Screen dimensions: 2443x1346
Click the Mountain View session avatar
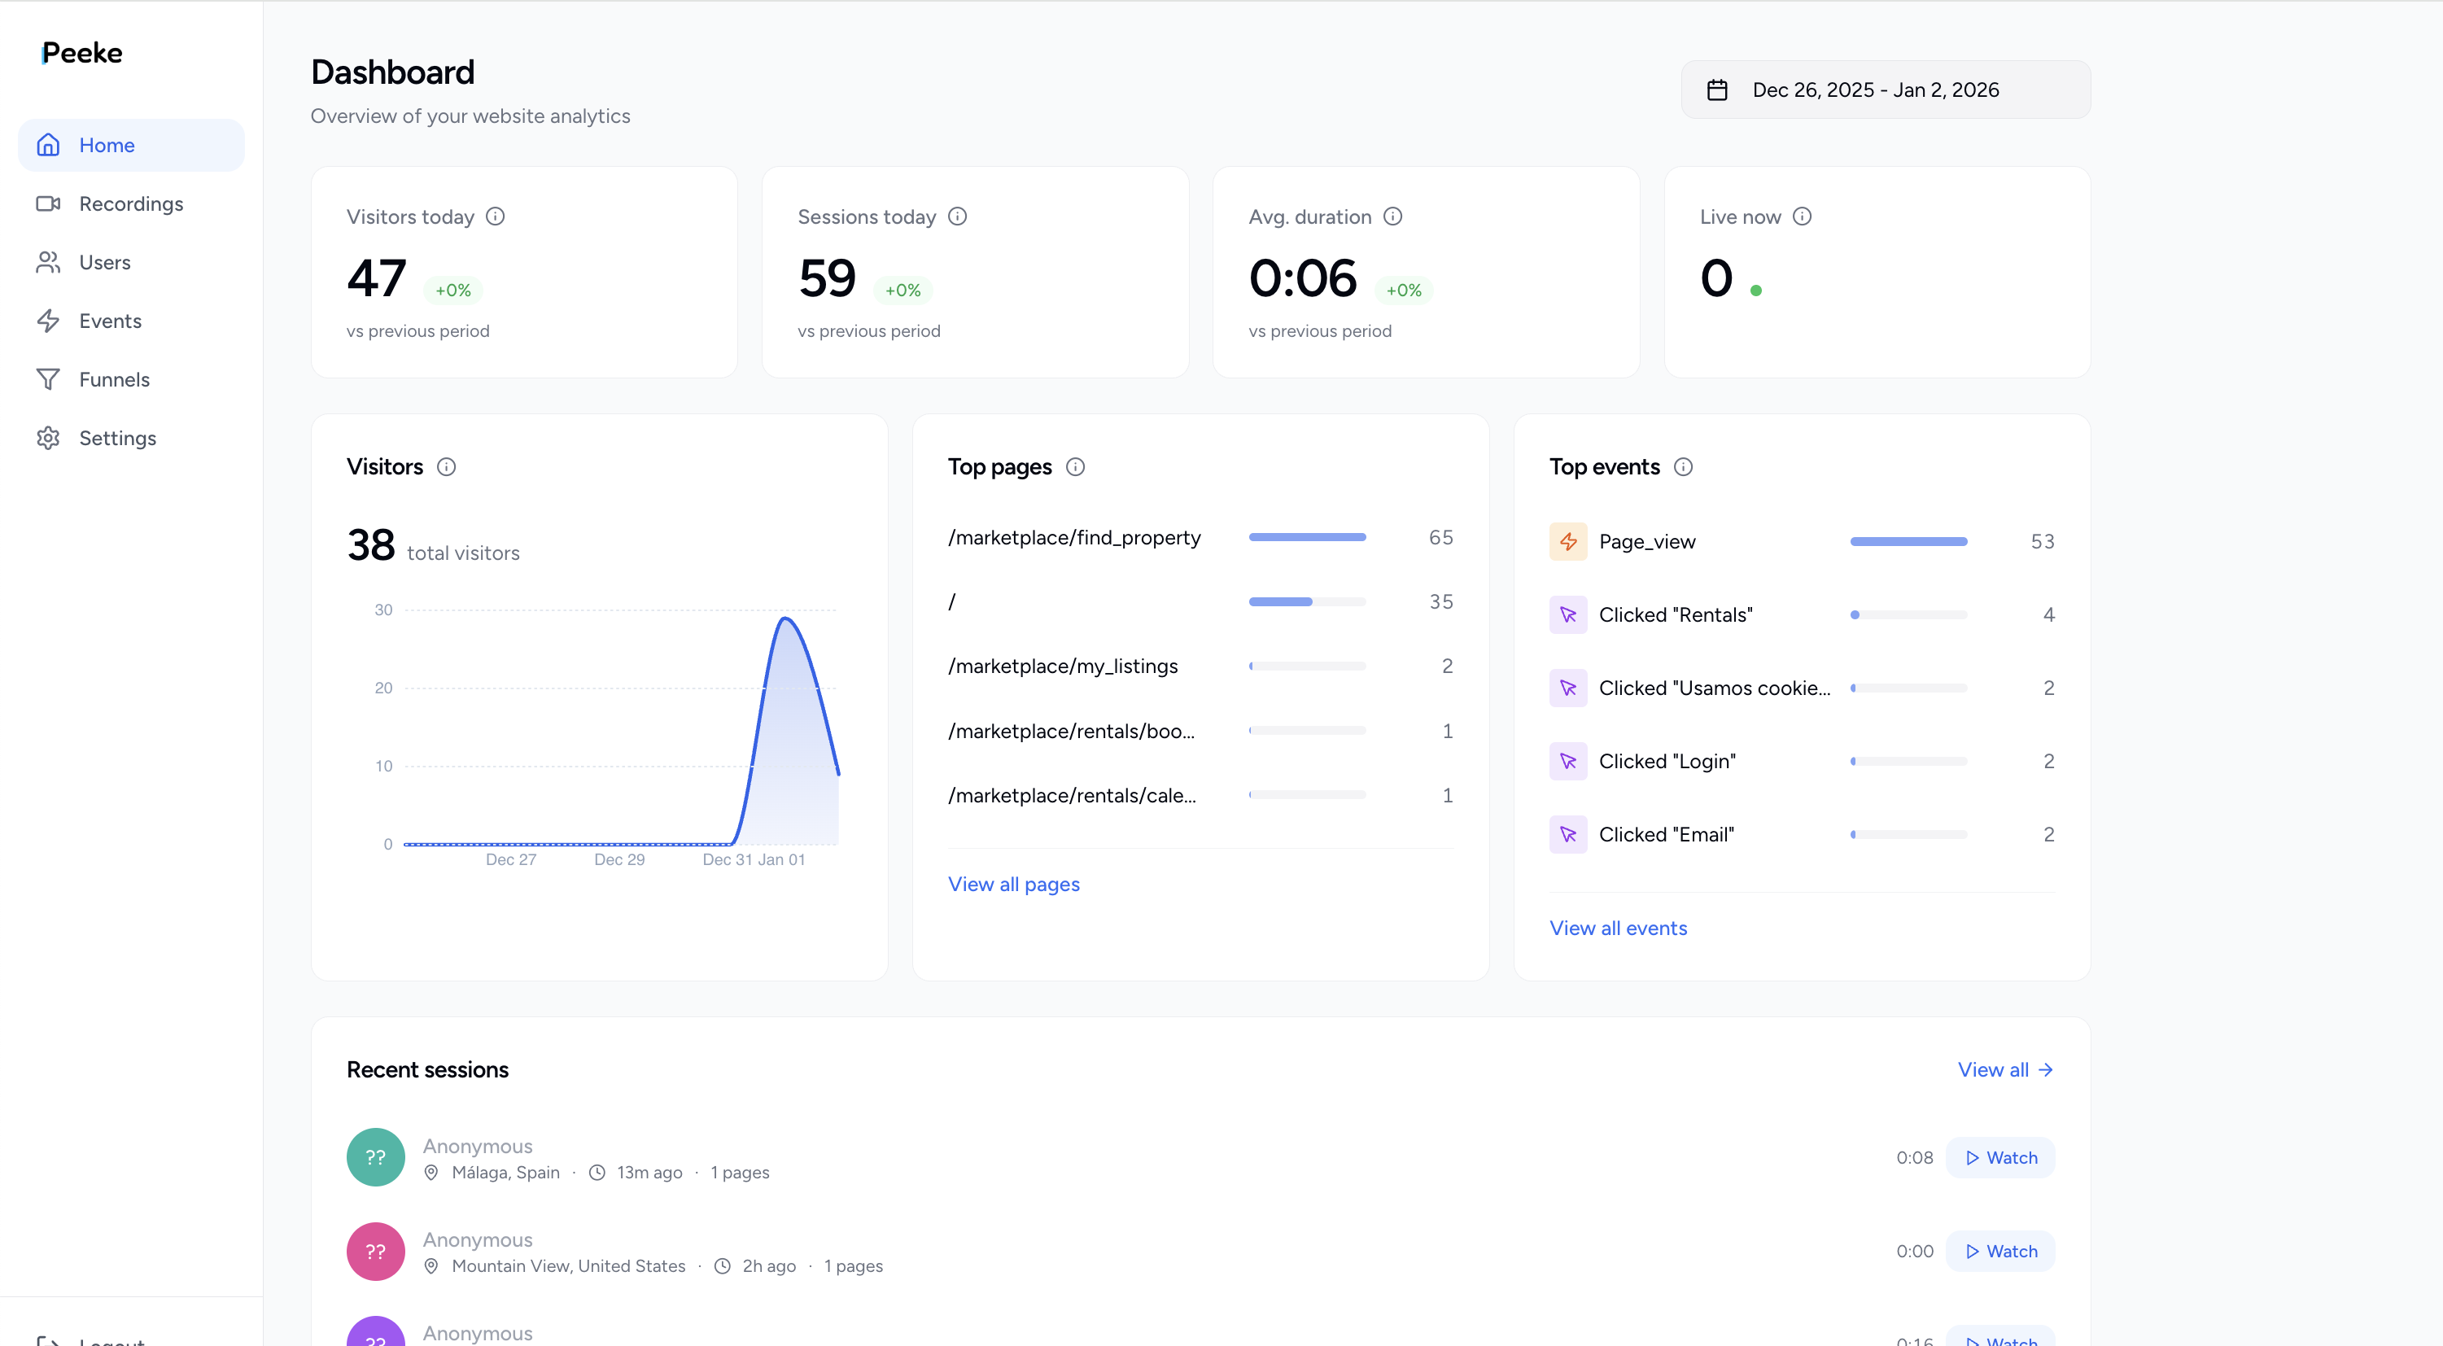[x=375, y=1251]
